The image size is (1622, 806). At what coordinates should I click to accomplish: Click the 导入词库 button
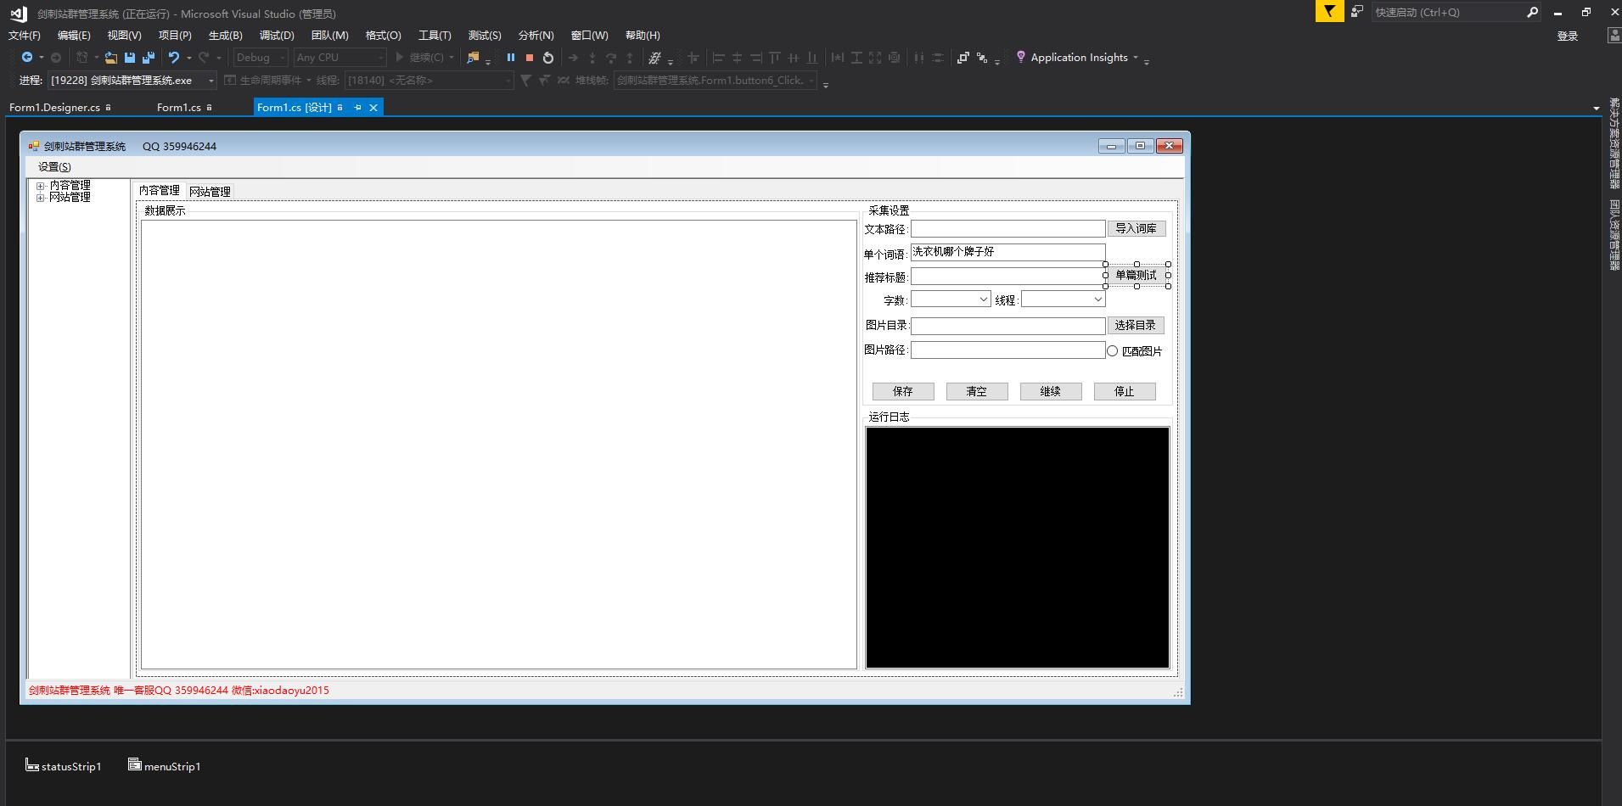(x=1136, y=228)
